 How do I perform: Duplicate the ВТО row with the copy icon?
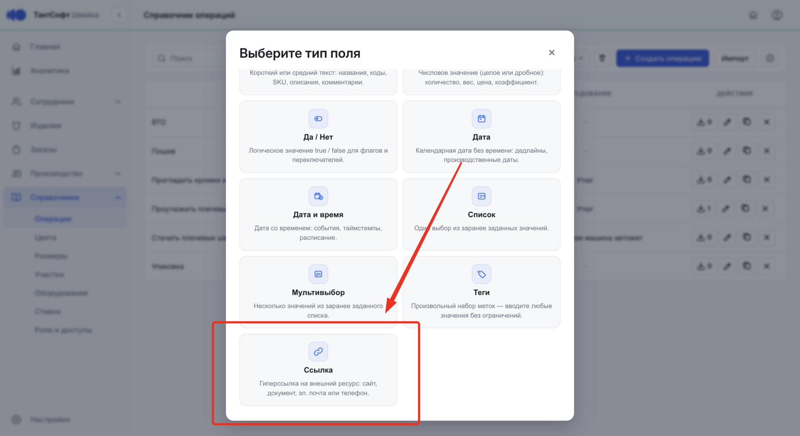tap(747, 122)
